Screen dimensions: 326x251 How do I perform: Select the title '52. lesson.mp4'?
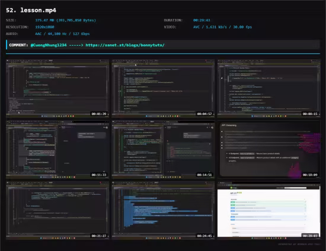tap(31, 10)
